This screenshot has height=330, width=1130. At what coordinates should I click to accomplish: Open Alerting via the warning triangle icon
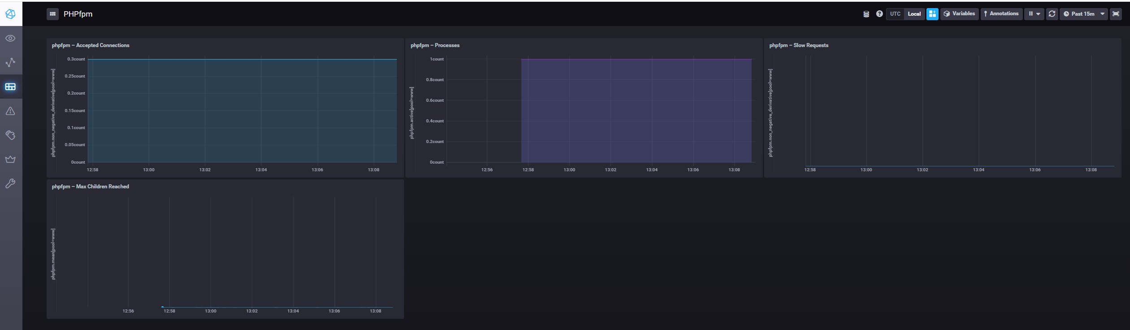(11, 111)
